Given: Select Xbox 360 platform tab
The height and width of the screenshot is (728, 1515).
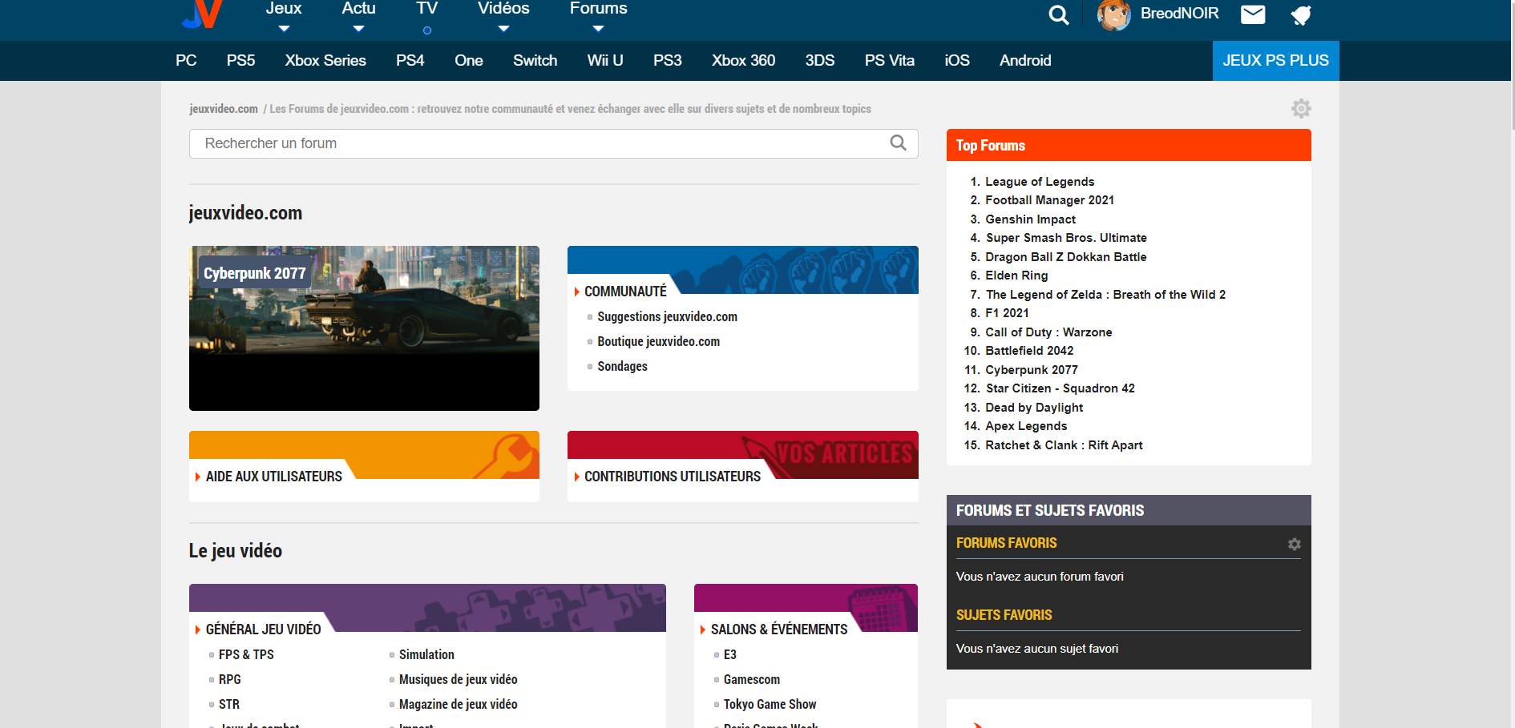Looking at the screenshot, I should (743, 61).
